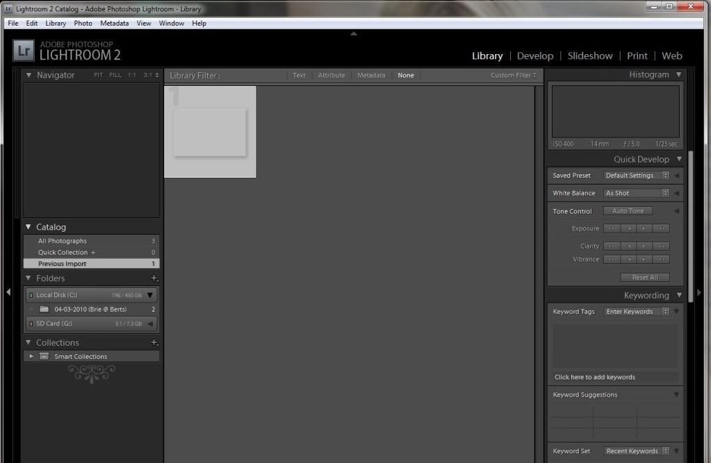Screen dimensions: 711x463
Task: Select Quick Collection in Catalog
Action: (92, 252)
